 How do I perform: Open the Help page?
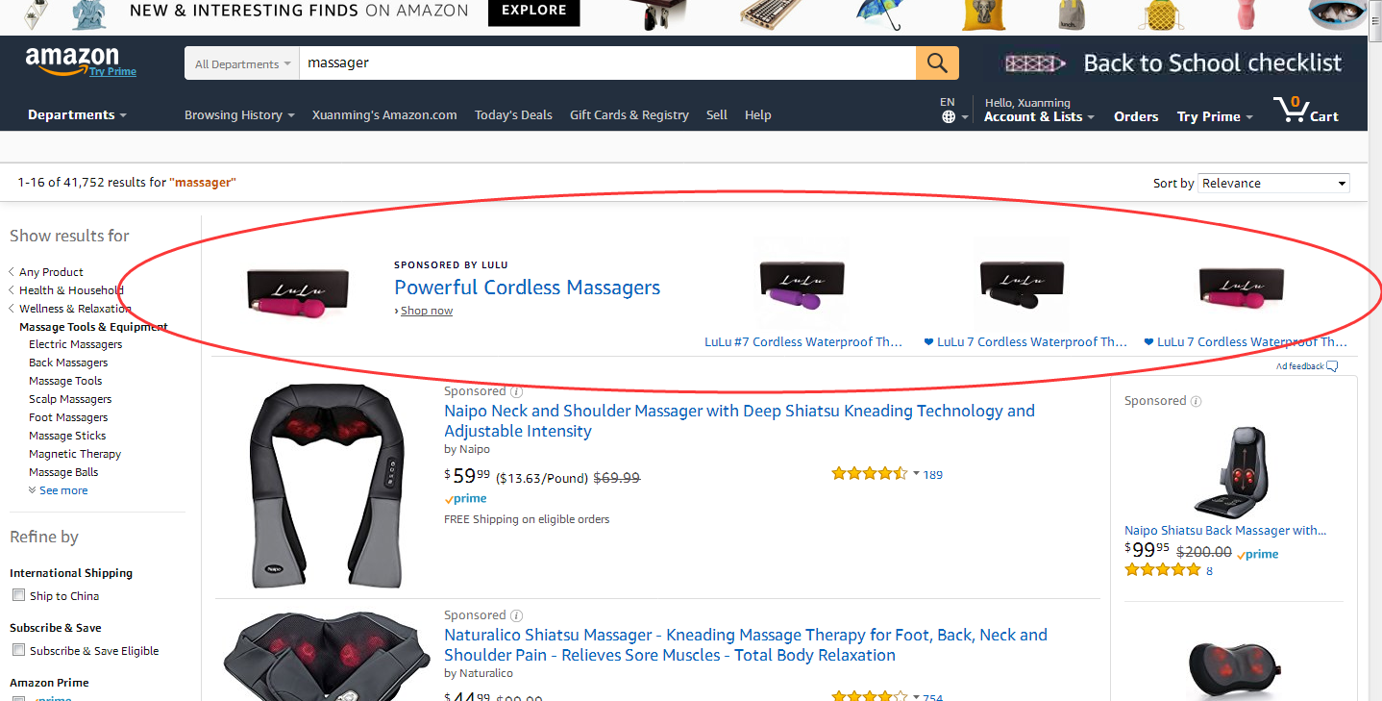(x=758, y=114)
